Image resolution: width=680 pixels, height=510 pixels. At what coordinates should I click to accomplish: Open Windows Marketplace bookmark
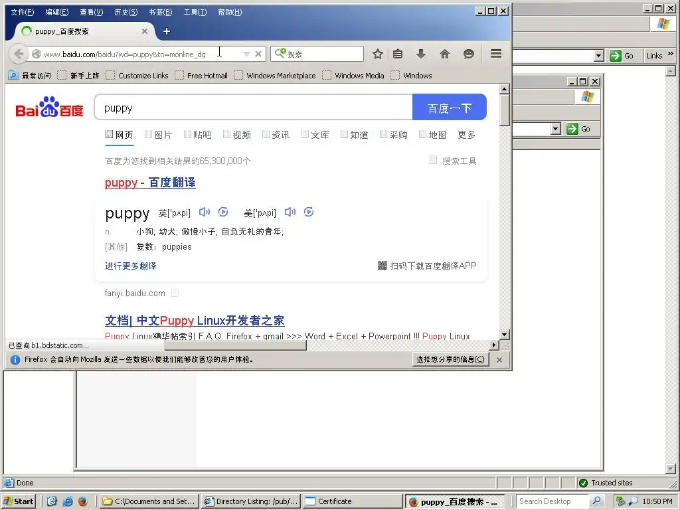[x=276, y=76]
